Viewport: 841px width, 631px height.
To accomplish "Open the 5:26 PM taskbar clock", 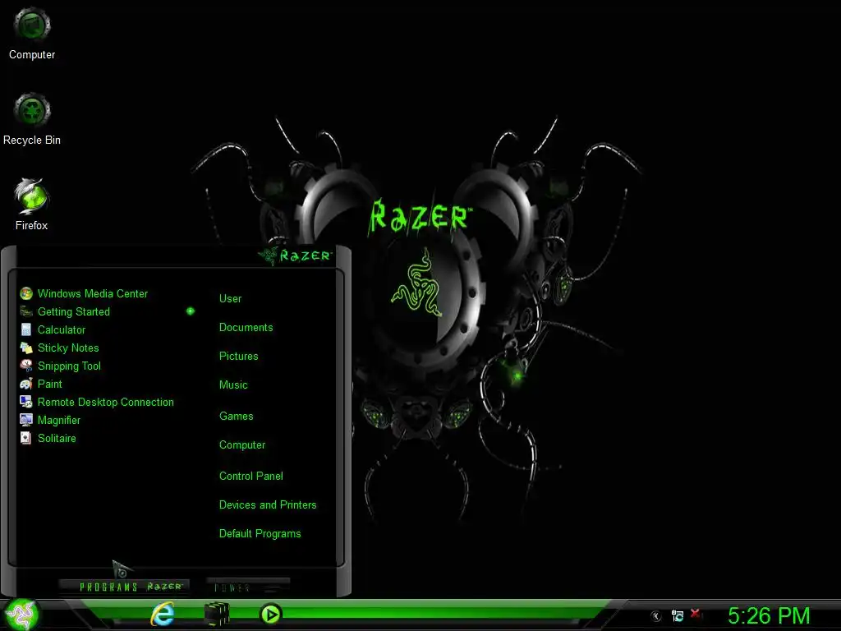I will click(769, 616).
